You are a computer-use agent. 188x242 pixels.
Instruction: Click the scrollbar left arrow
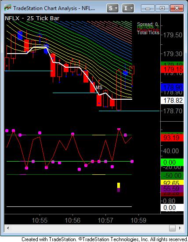(8, 228)
